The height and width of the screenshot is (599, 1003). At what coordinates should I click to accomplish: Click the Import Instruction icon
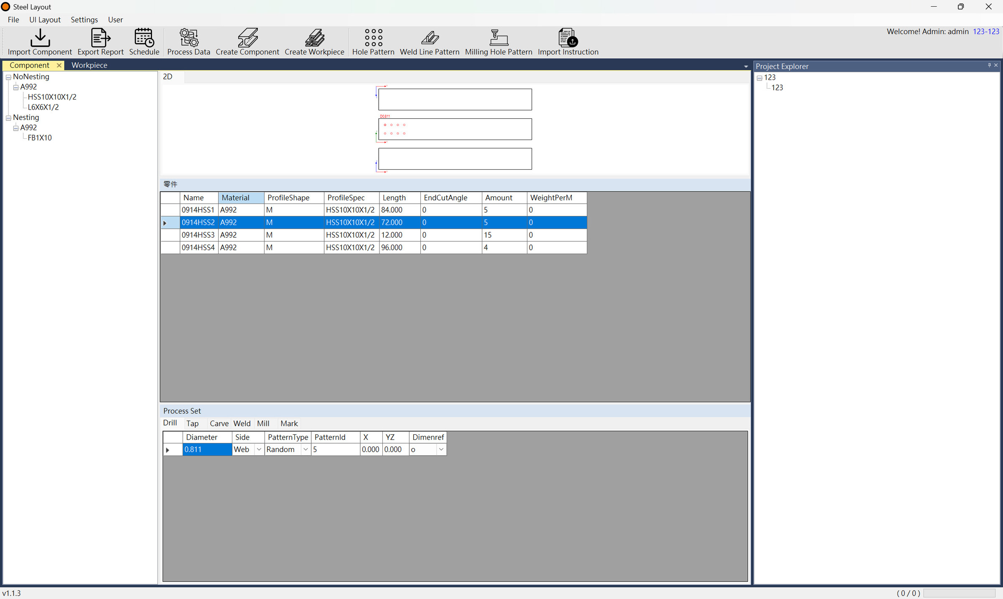(568, 42)
